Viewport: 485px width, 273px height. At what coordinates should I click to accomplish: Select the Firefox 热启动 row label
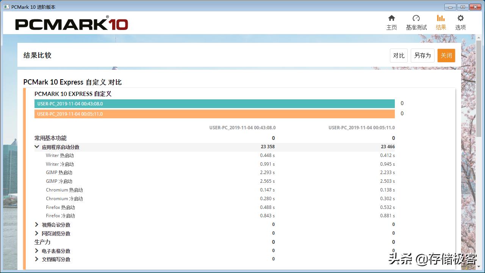pyautogui.click(x=61, y=207)
